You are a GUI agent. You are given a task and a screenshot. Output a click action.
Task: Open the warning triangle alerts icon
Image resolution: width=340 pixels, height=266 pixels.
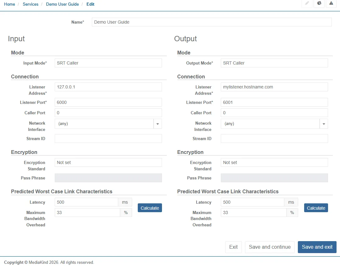(x=331, y=3)
